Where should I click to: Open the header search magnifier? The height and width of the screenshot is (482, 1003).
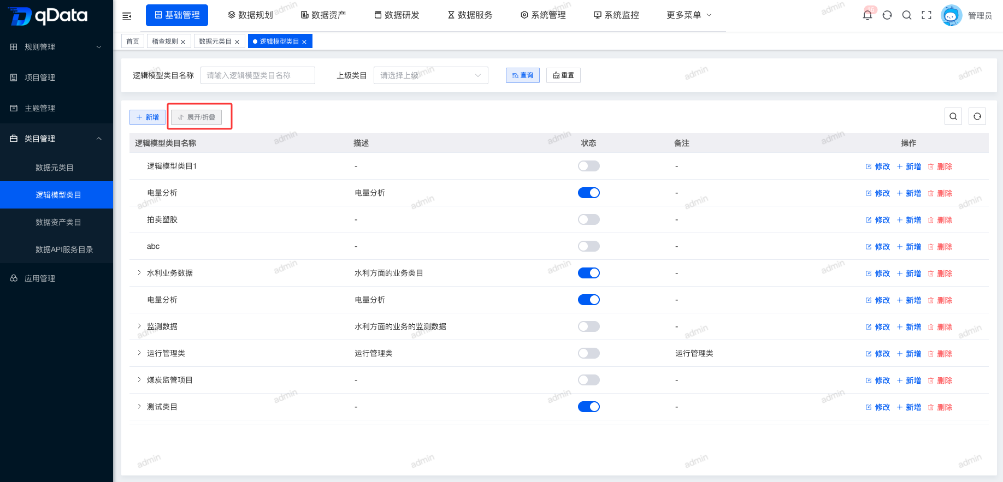pyautogui.click(x=907, y=15)
